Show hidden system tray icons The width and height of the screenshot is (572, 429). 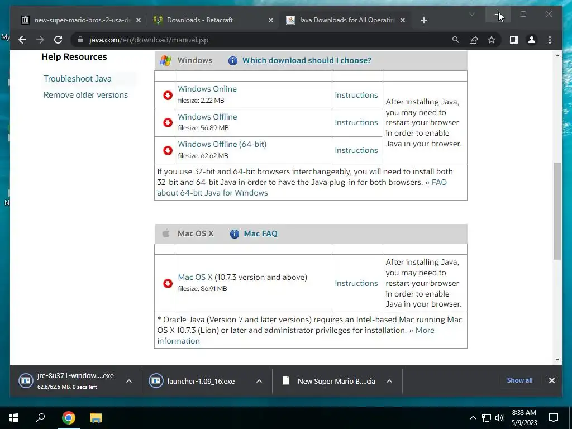pyautogui.click(x=473, y=418)
